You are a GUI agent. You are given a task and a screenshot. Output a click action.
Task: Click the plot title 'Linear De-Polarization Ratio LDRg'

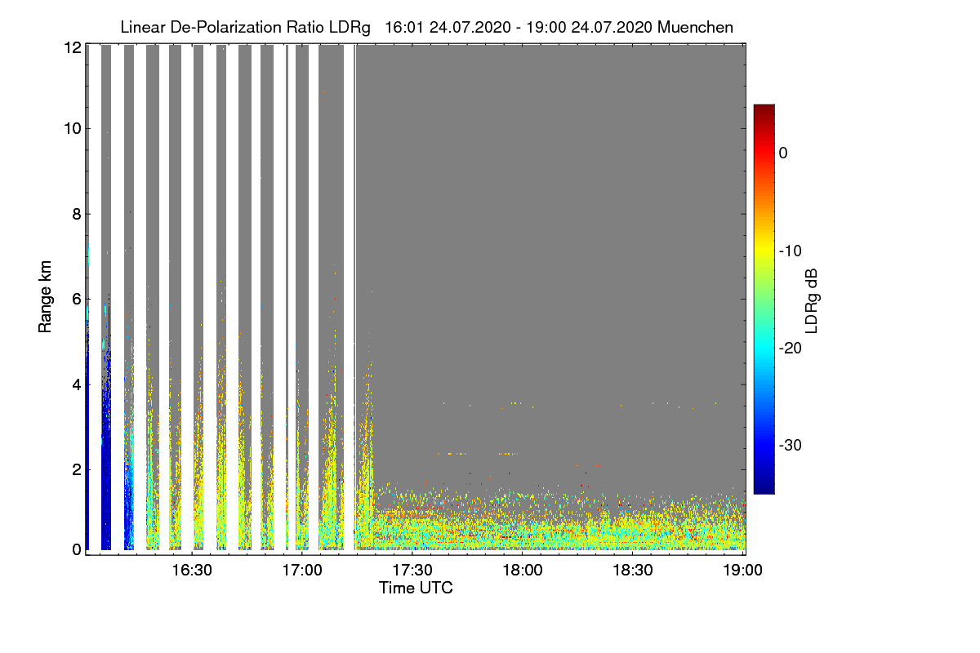(x=245, y=28)
